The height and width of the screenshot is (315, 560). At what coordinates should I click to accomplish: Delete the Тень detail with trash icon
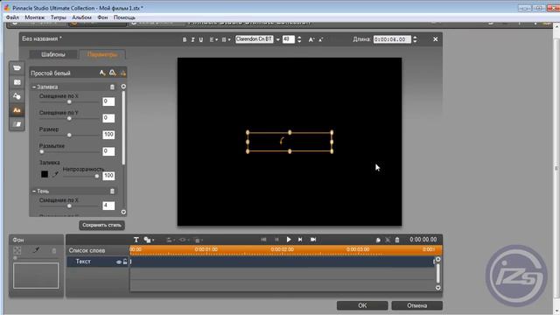(x=112, y=191)
